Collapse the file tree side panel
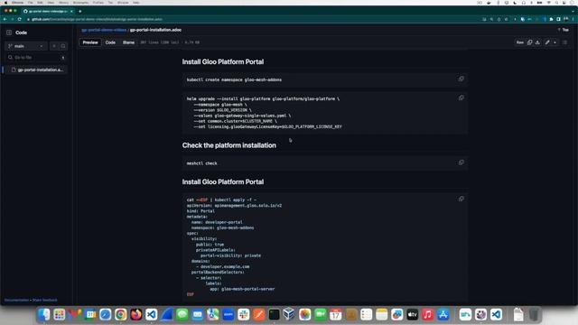 [x=9, y=32]
